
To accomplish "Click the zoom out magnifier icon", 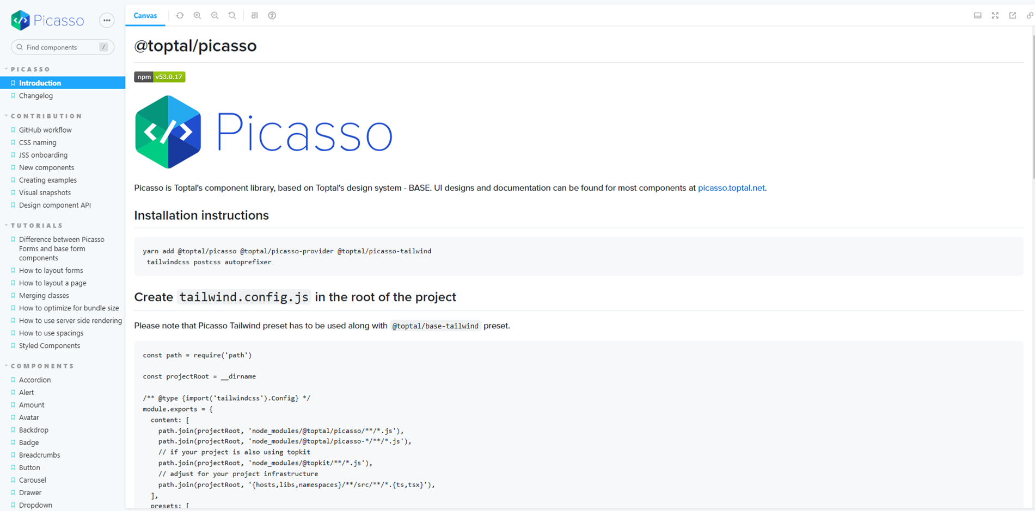I will pyautogui.click(x=215, y=16).
